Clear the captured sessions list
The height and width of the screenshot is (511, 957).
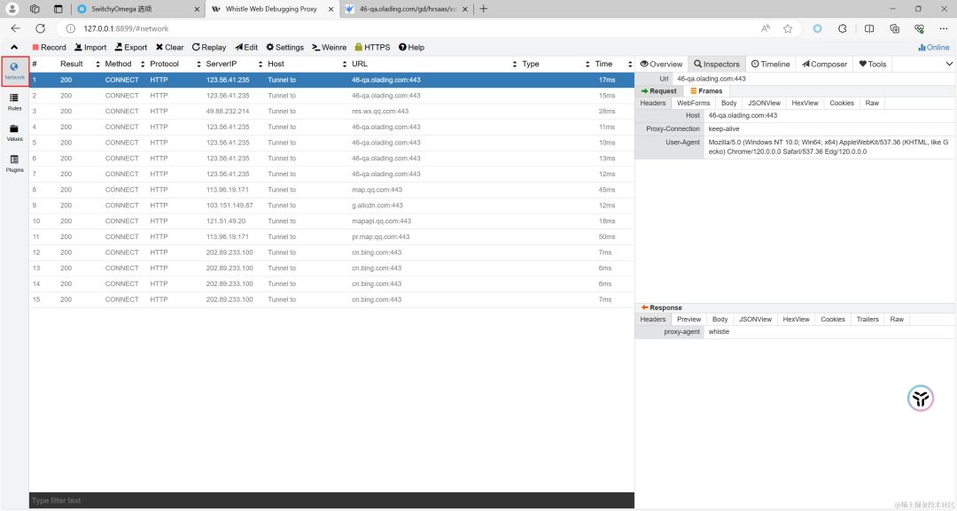tap(169, 47)
